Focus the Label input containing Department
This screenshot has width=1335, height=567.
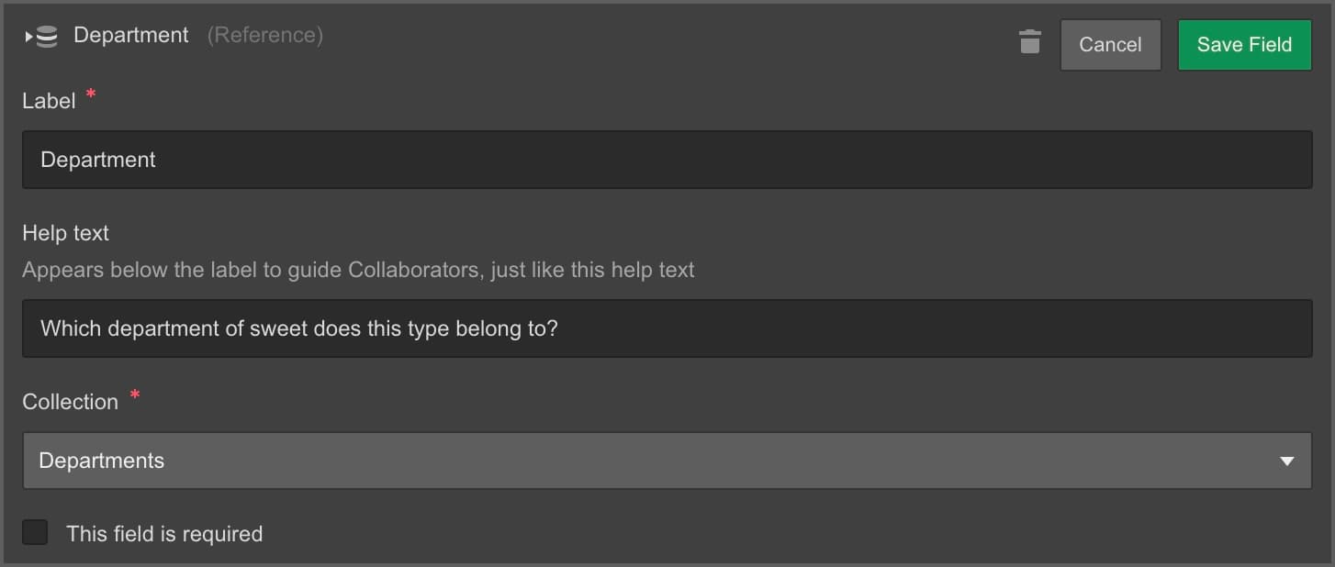(x=667, y=160)
